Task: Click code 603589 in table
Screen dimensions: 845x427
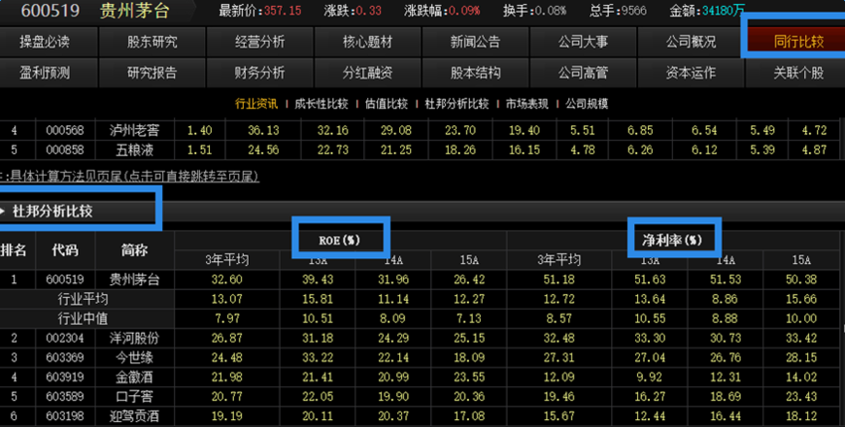Action: tap(65, 397)
